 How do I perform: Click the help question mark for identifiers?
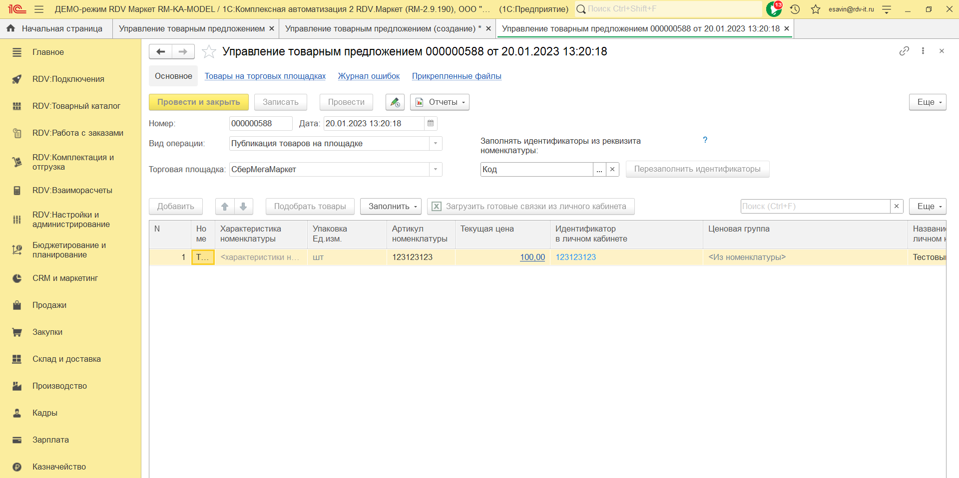705,140
